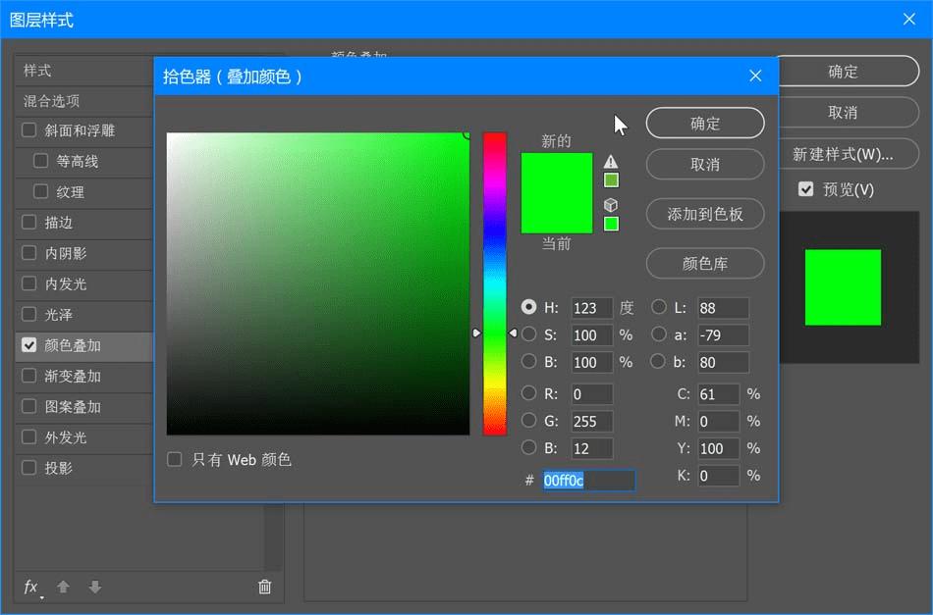
Task: Close the 图层样式 window
Action: [908, 19]
